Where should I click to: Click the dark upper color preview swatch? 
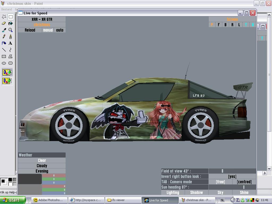30,179
